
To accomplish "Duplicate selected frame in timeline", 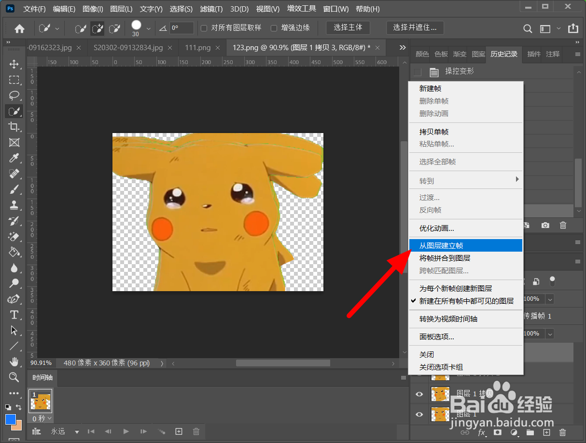I will [x=179, y=431].
